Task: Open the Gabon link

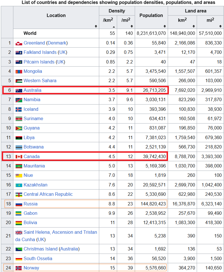Action: (30, 213)
